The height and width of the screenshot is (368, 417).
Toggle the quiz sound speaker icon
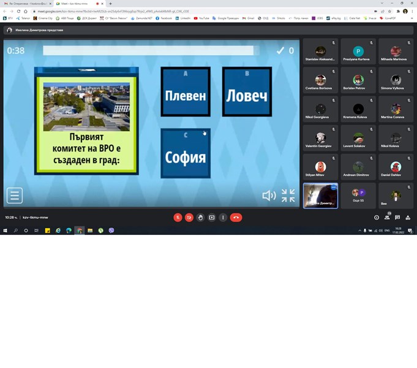(x=269, y=196)
